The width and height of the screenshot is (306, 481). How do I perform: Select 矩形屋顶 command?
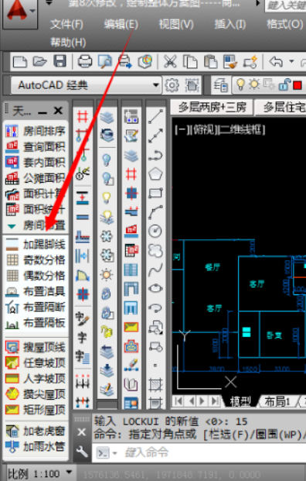coord(36,410)
